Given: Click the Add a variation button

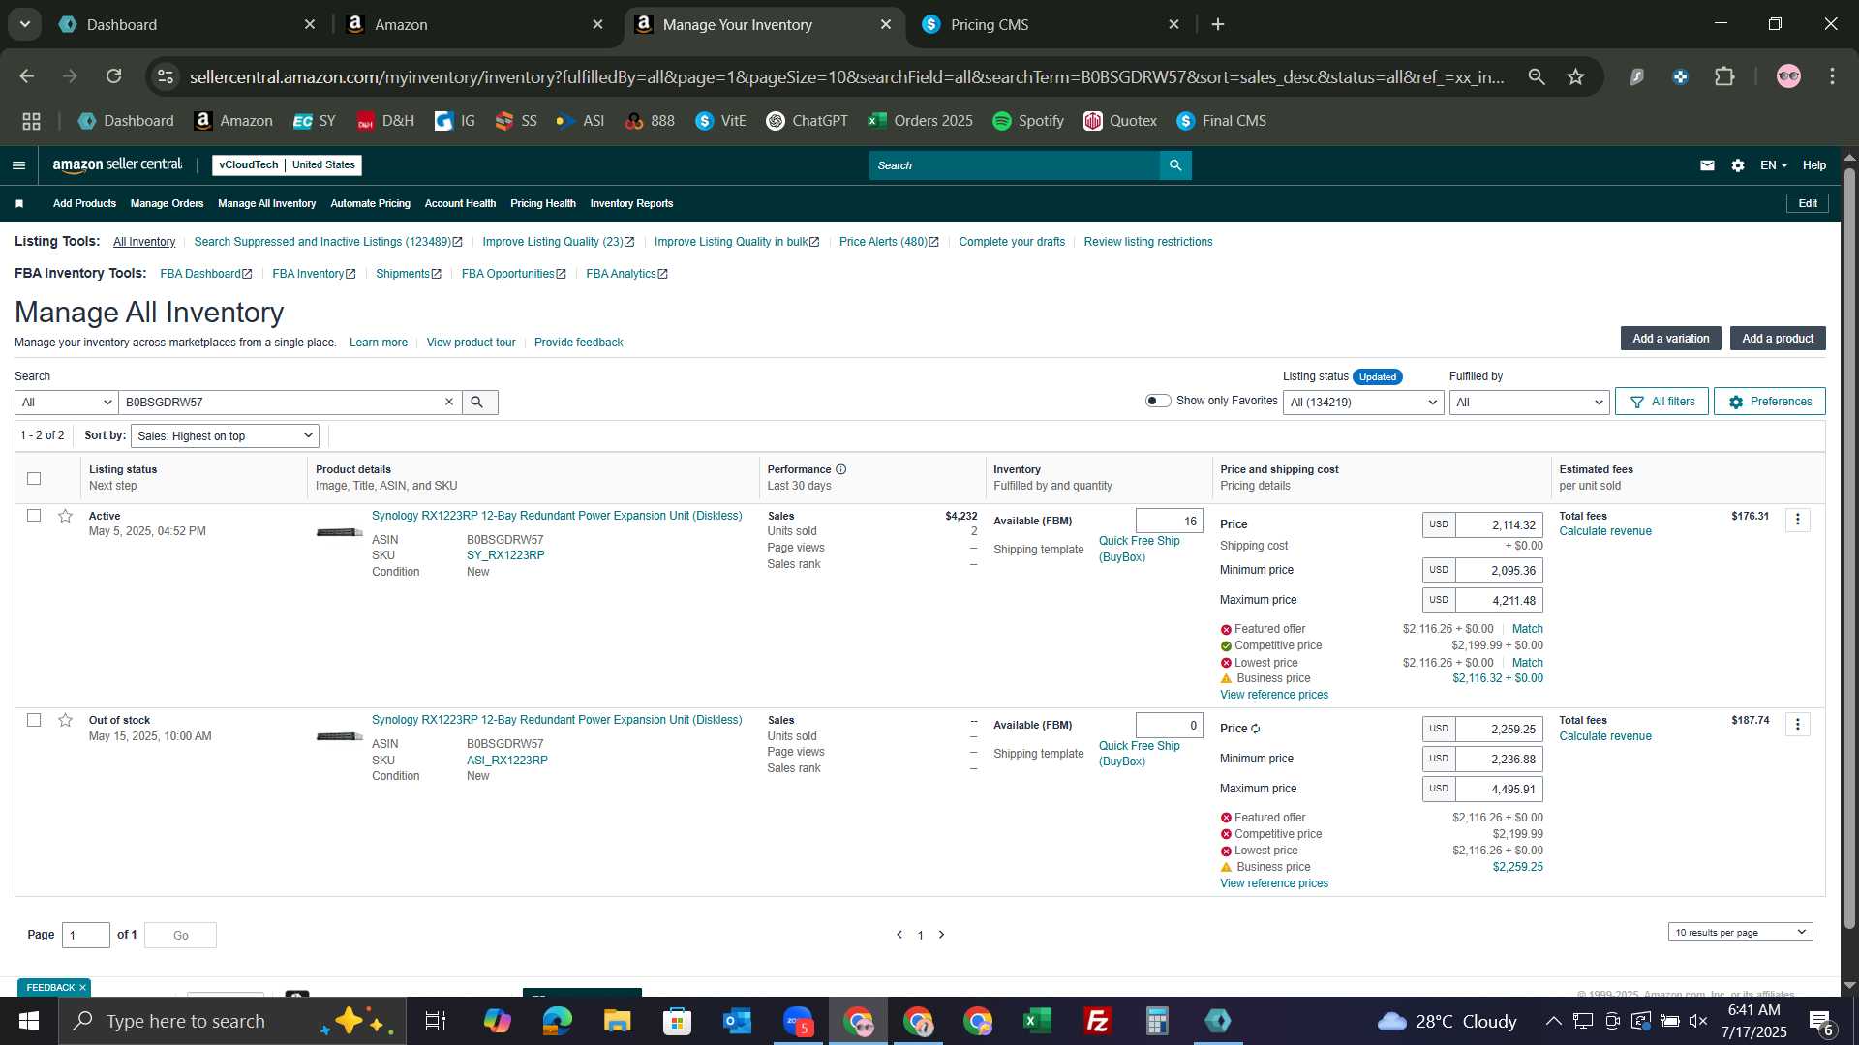Looking at the screenshot, I should [1670, 338].
